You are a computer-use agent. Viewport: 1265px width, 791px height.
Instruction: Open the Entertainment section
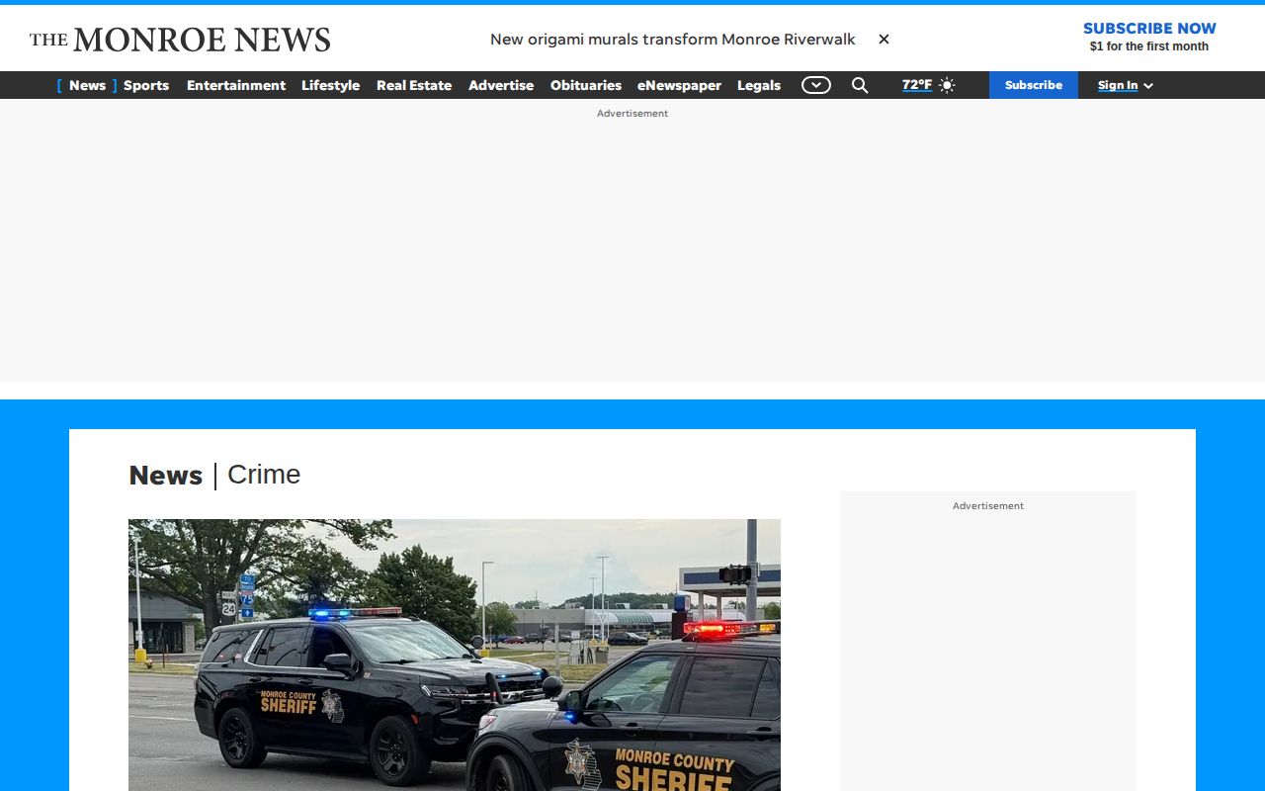point(236,85)
